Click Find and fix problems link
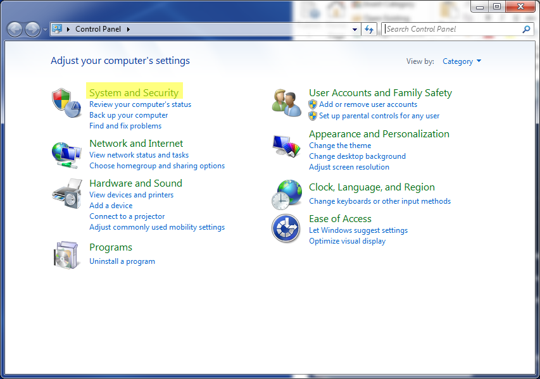The height and width of the screenshot is (379, 540). (x=125, y=126)
